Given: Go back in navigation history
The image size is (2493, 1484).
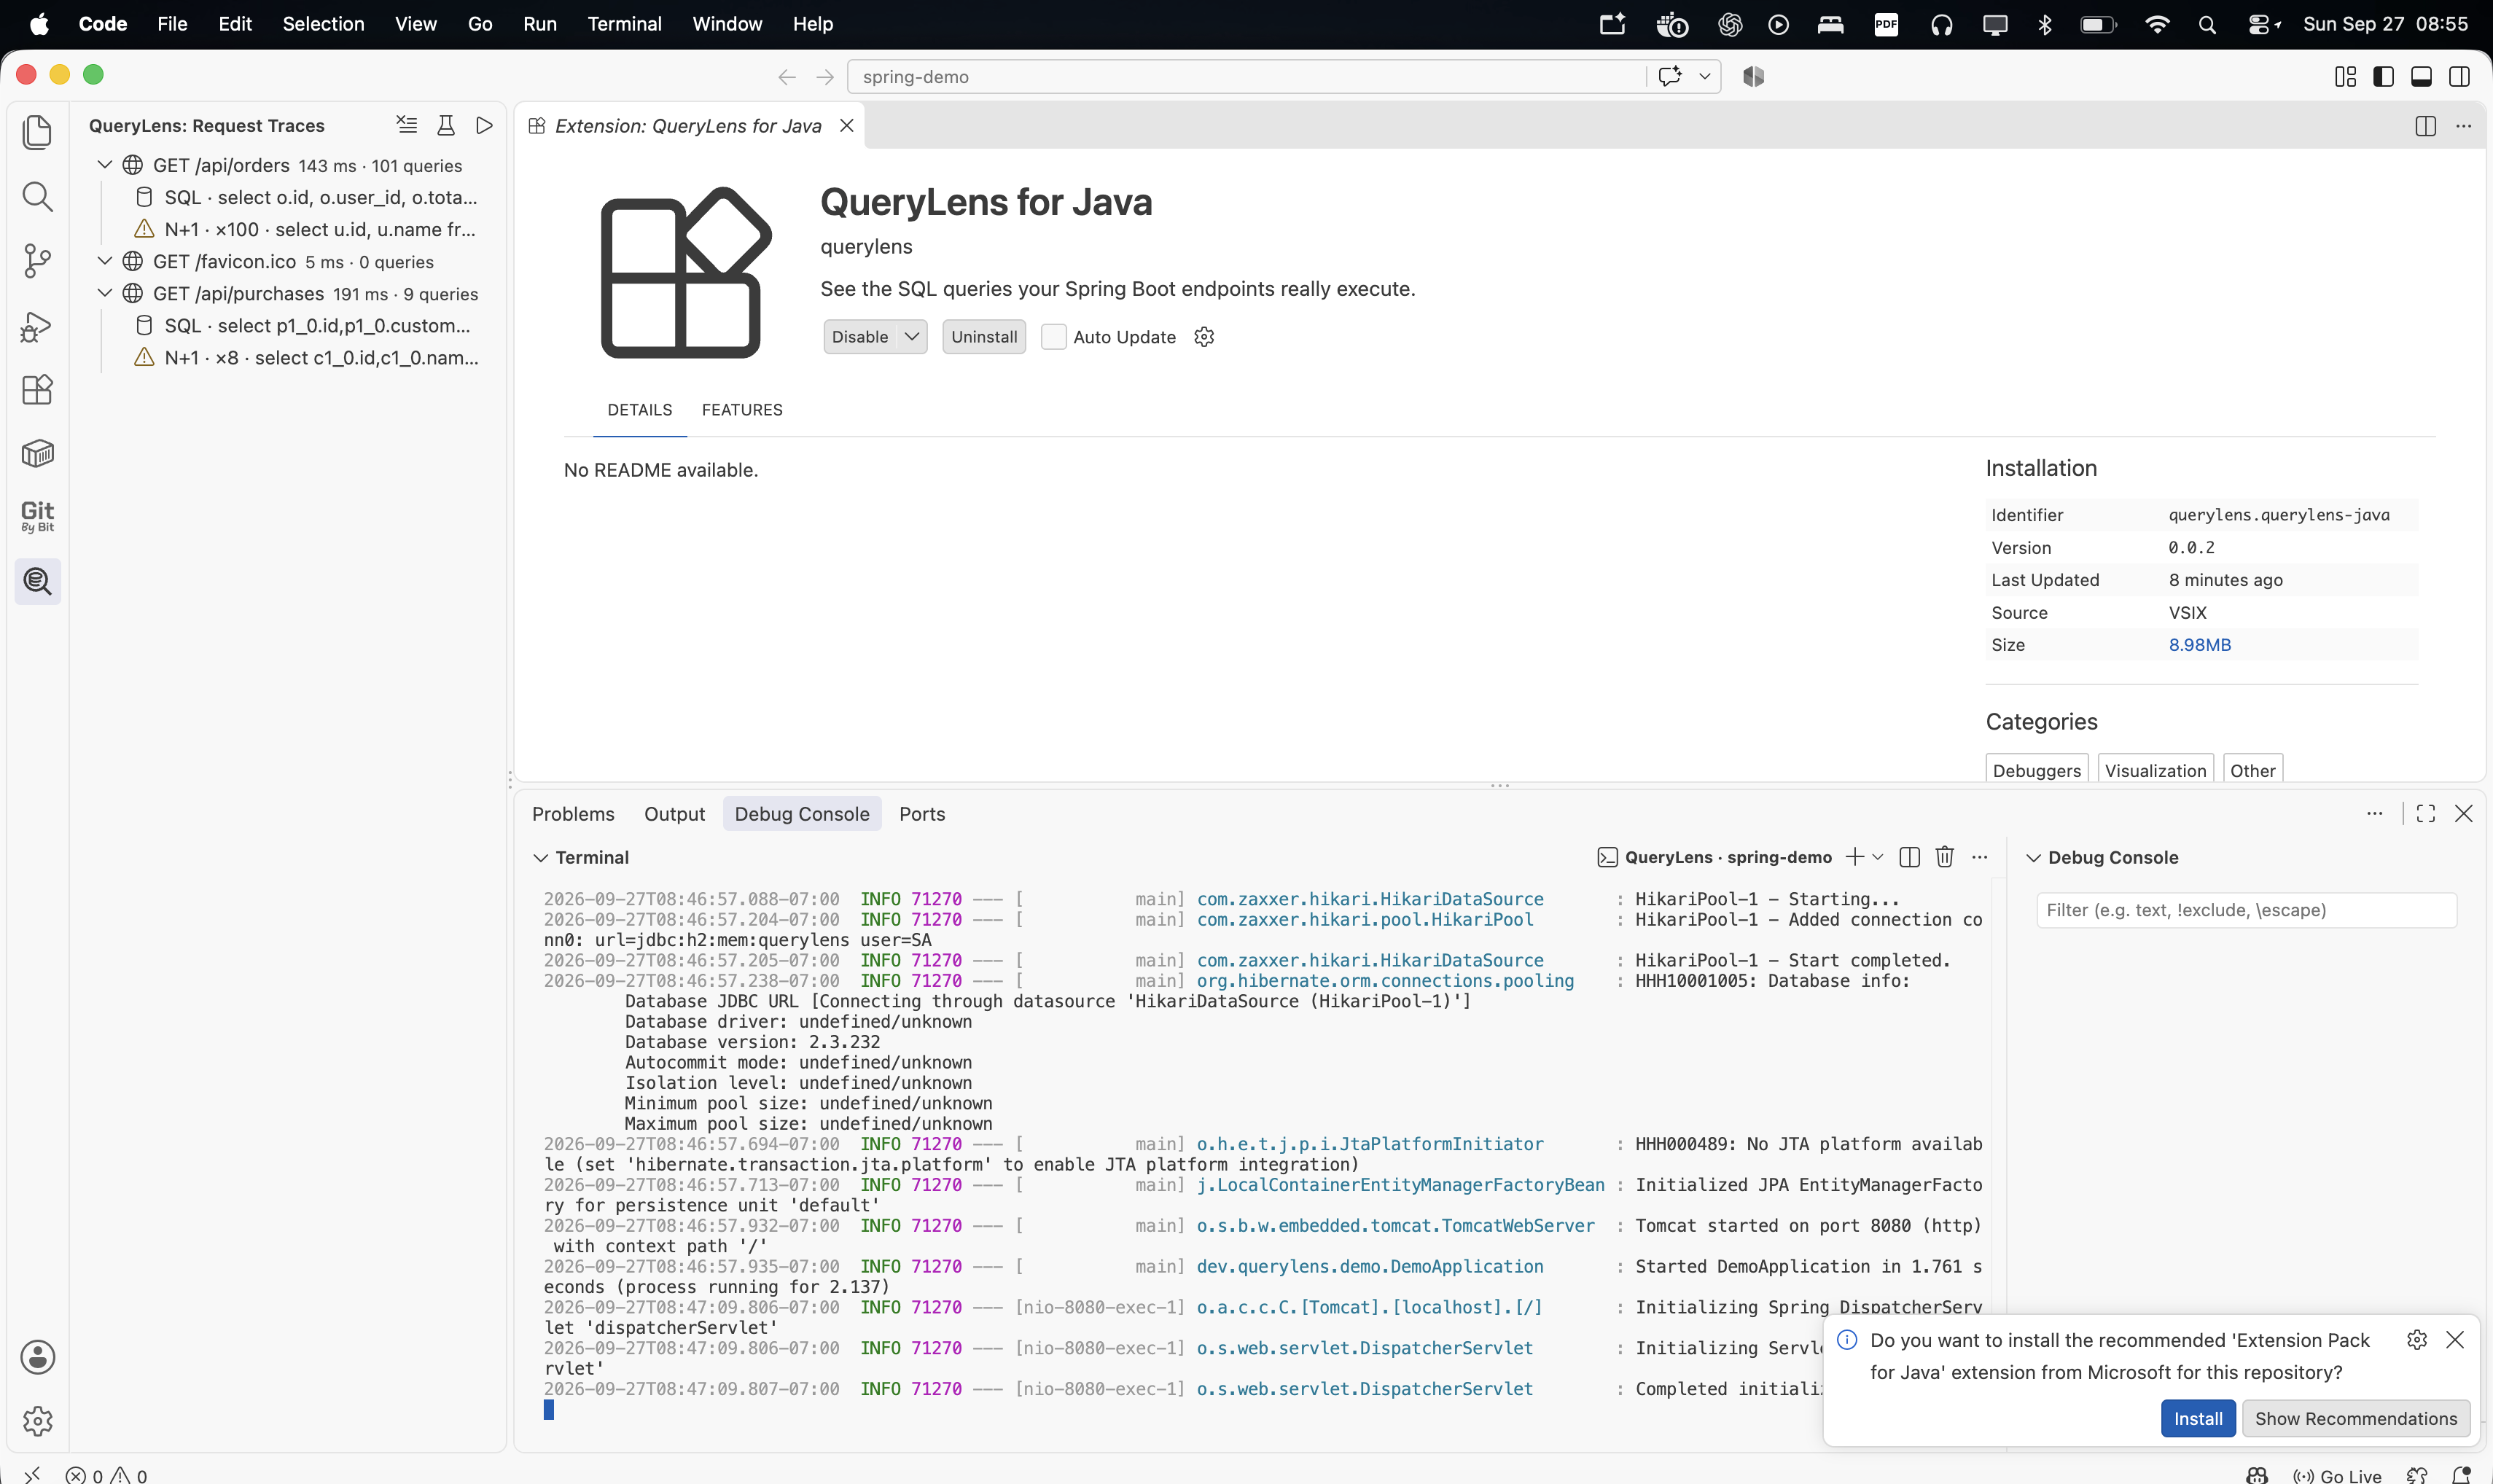Looking at the screenshot, I should click(x=787, y=77).
